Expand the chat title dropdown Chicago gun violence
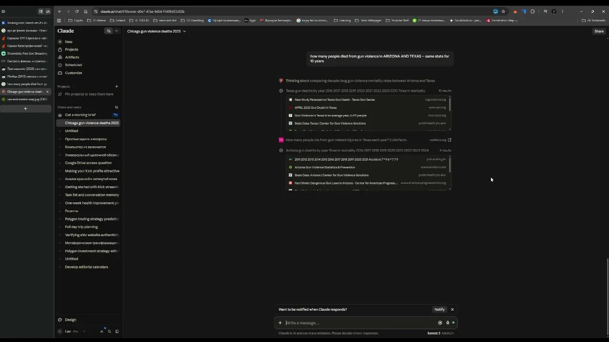609x342 pixels. coord(157,31)
